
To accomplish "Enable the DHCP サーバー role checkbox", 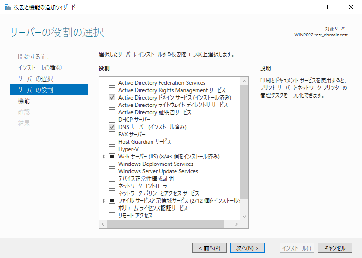I will tap(112, 120).
